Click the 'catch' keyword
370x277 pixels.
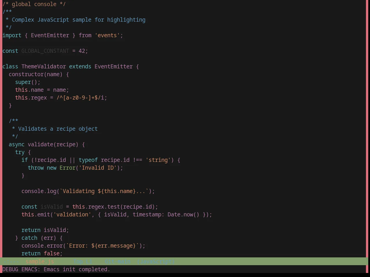pyautogui.click(x=29, y=238)
